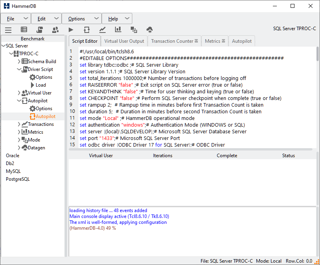Click the Autopilot loop icon in the toolbar
320x265 pixels.
click(x=87, y=29)
